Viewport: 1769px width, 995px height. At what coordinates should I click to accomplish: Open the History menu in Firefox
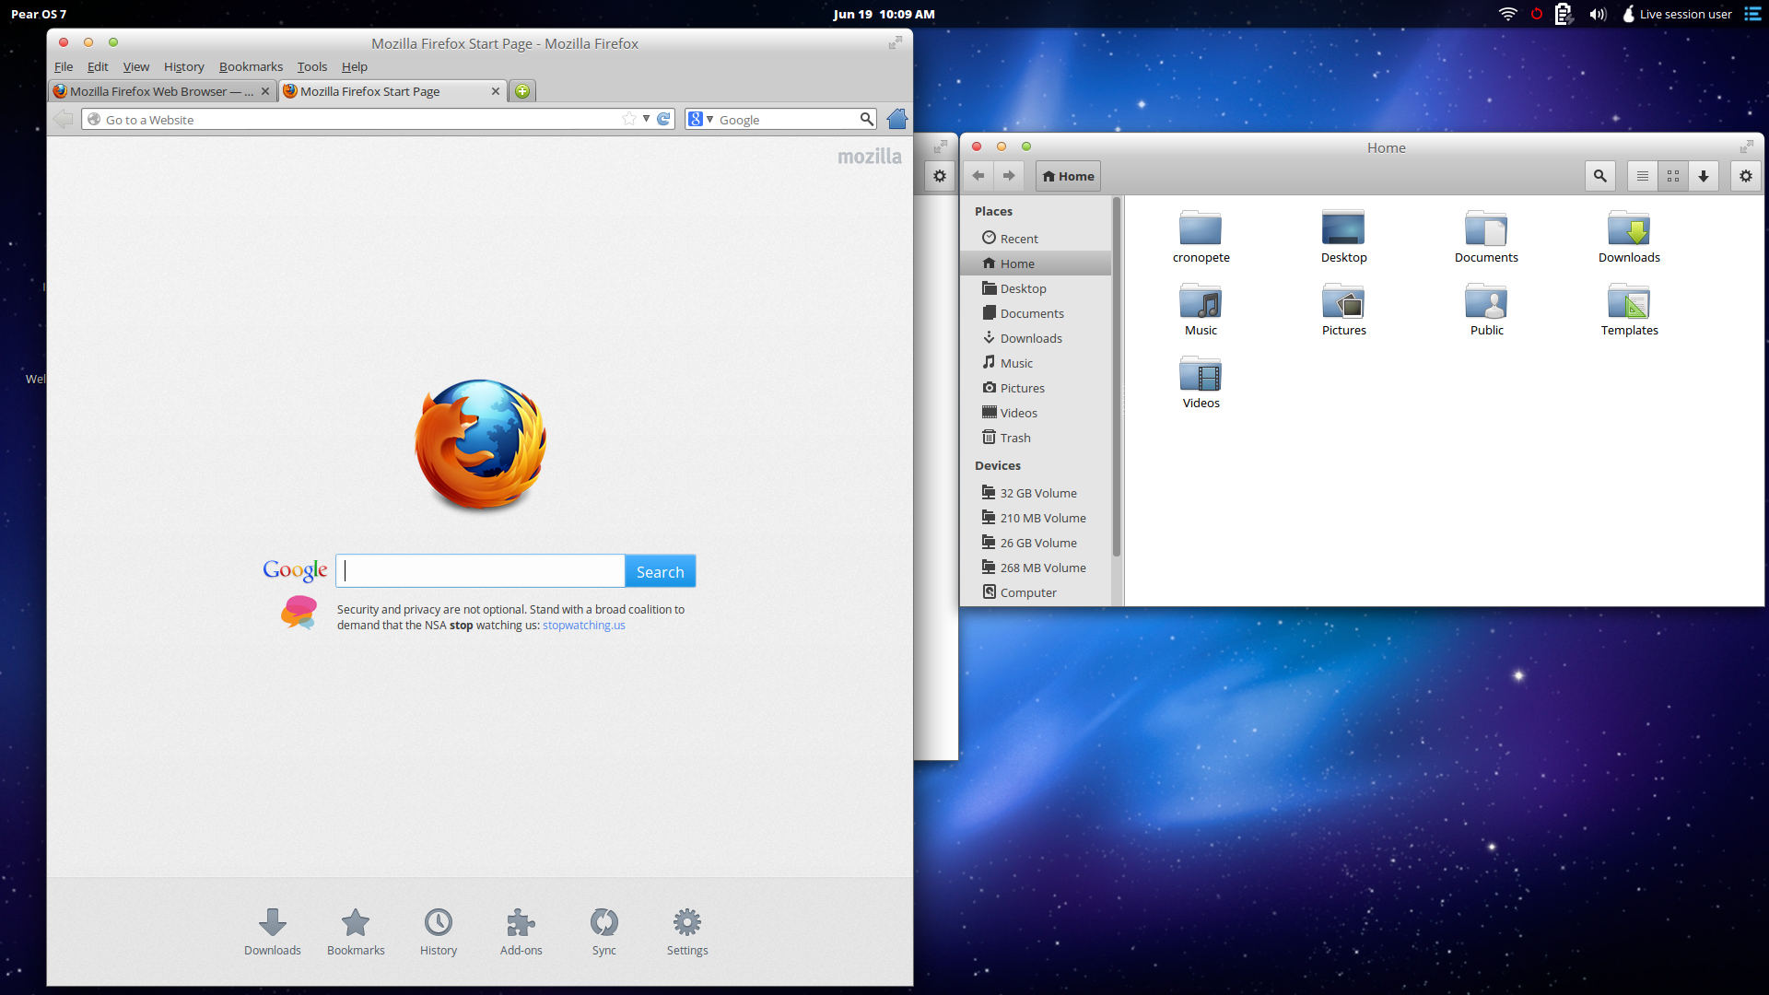(x=183, y=66)
